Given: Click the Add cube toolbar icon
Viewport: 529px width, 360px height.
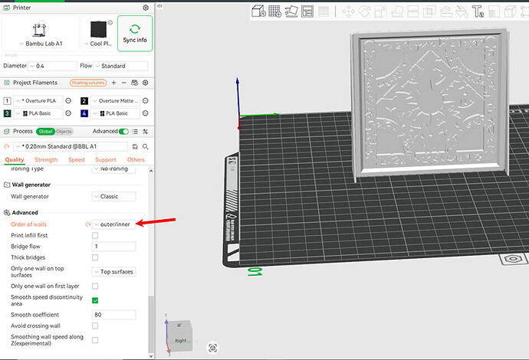Looking at the screenshot, I should 259,11.
